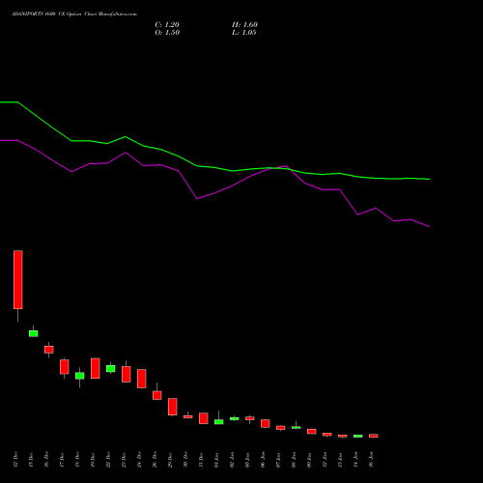Click the 29 Dec date label
Screen dimensions: 483x483
(170, 459)
